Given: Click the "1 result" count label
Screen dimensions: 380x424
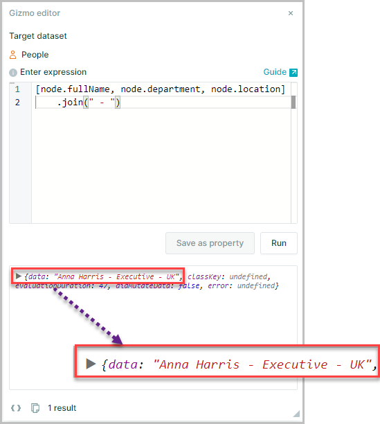Looking at the screenshot, I should click(x=62, y=408).
